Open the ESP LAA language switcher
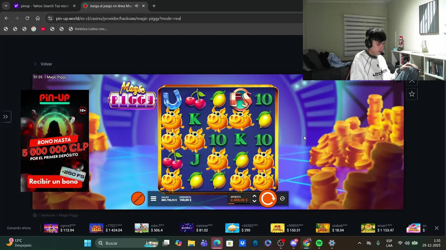 click(x=389, y=243)
